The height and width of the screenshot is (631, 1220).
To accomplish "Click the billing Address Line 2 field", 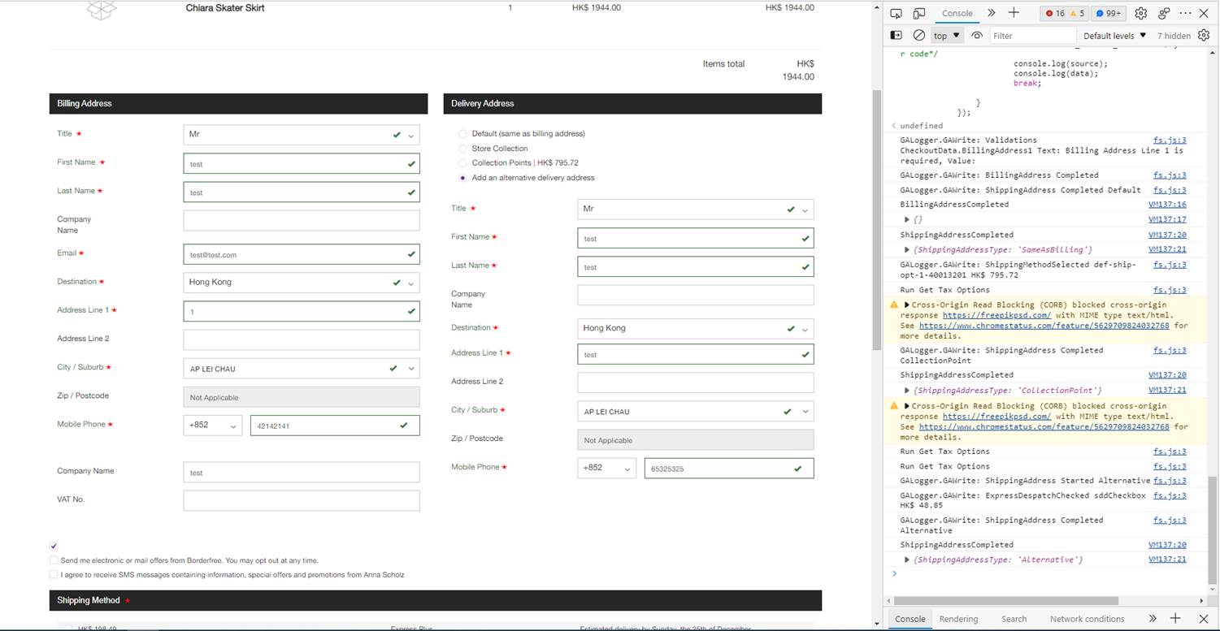I will (302, 339).
